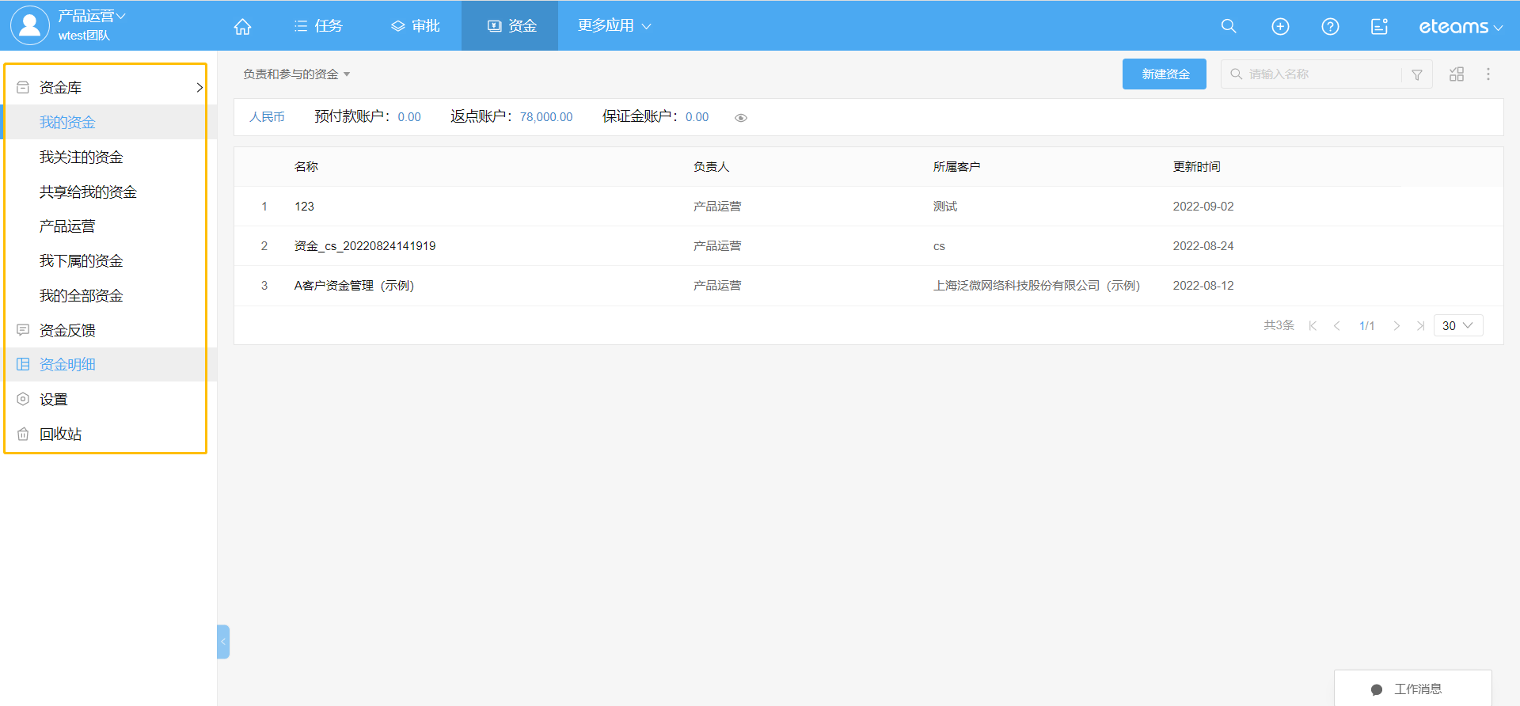The image size is (1520, 706).
Task: Click the 新建资金 button
Action: pos(1164,74)
